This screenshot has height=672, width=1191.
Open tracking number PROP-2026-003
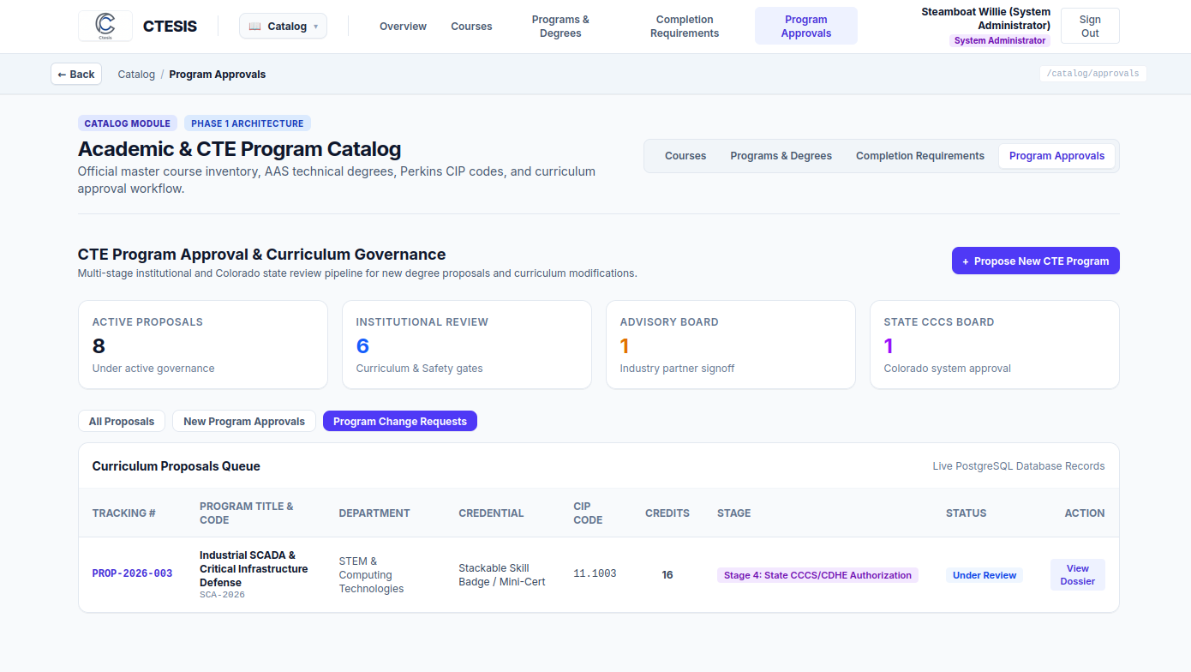point(132,573)
